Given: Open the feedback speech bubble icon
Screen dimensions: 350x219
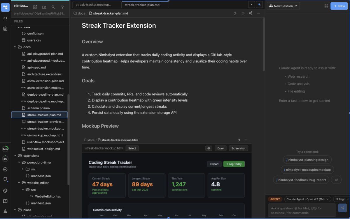Looking at the screenshot, I should pyautogui.click(x=5, y=201).
